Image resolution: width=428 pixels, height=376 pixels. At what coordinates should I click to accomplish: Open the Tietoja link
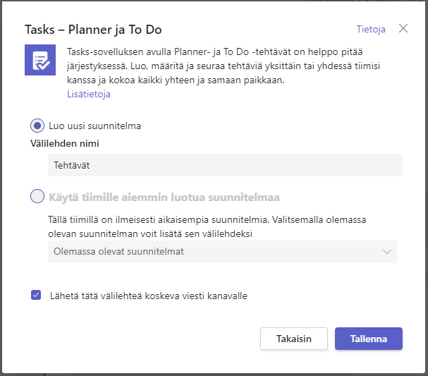pyautogui.click(x=371, y=29)
